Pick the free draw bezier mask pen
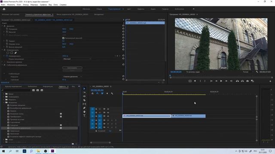Screen dimensions: 275x154 15,53
